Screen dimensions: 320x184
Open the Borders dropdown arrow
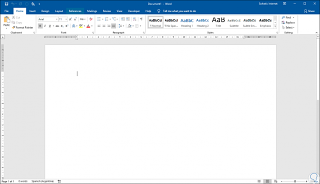tap(140, 26)
